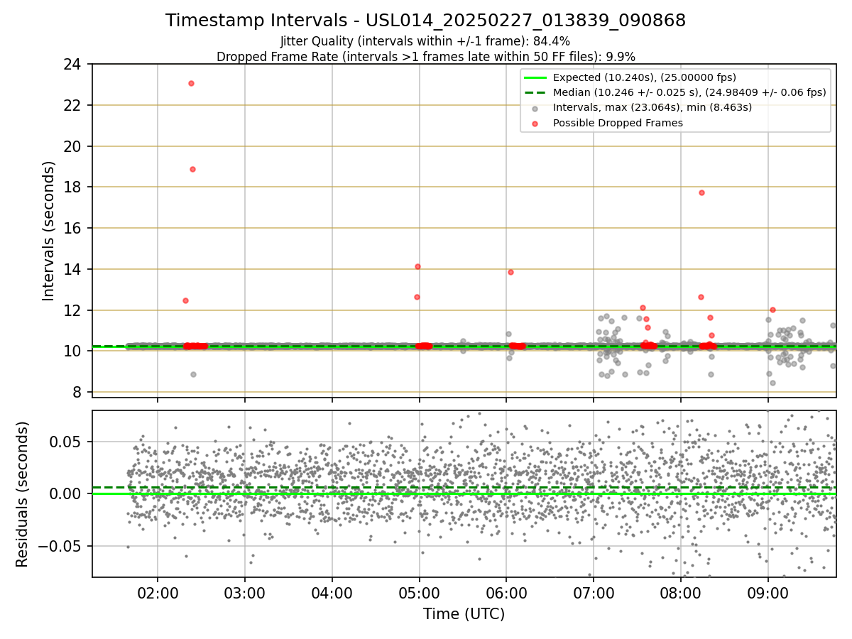
Task: Click the plot title 'Timestamp Intervals - USL014_20250227_013839_090868'
Action: (x=426, y=21)
